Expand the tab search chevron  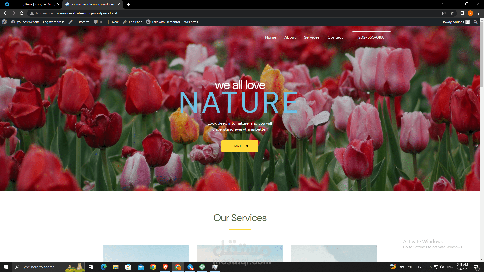pyautogui.click(x=443, y=4)
